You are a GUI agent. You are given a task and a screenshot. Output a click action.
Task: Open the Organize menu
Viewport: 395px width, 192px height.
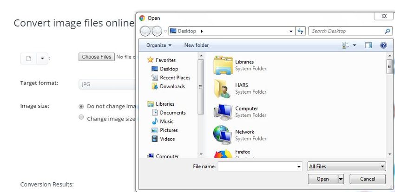click(158, 45)
